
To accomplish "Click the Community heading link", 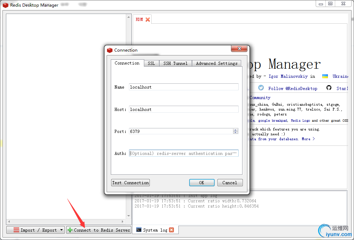I will coord(260,98).
